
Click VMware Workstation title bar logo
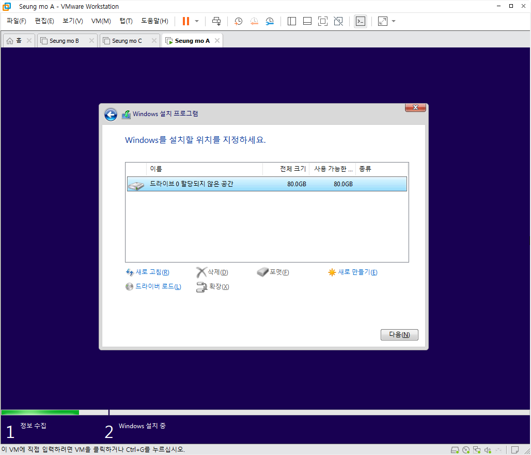pos(7,6)
